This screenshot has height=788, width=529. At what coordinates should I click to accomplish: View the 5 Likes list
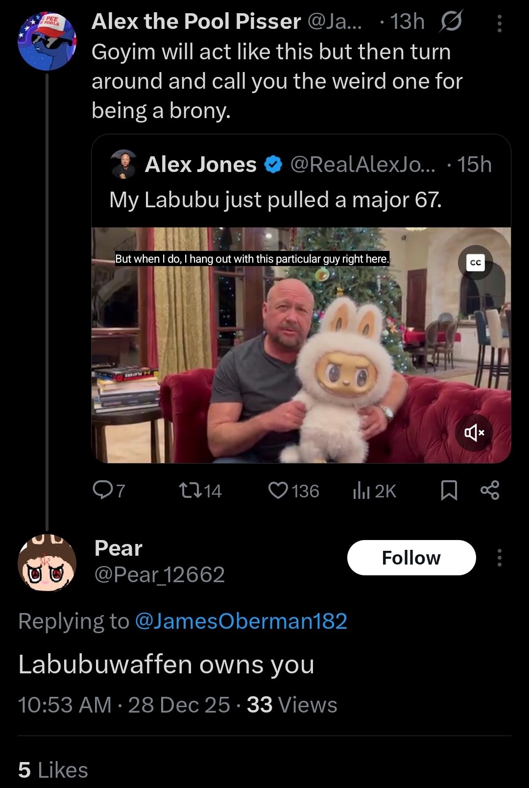coord(53,770)
